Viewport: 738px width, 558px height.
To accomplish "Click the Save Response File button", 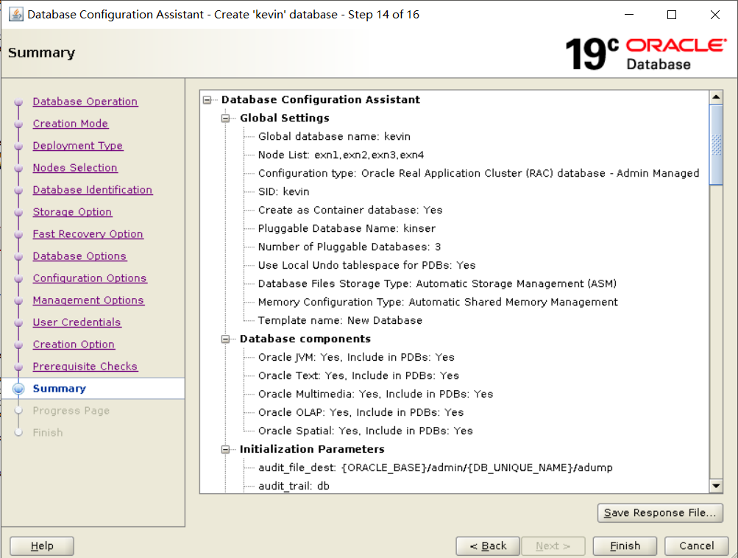I will 660,513.
